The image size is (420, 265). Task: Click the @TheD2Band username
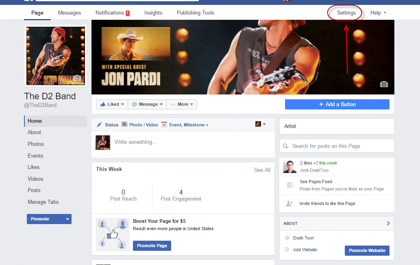coord(40,105)
